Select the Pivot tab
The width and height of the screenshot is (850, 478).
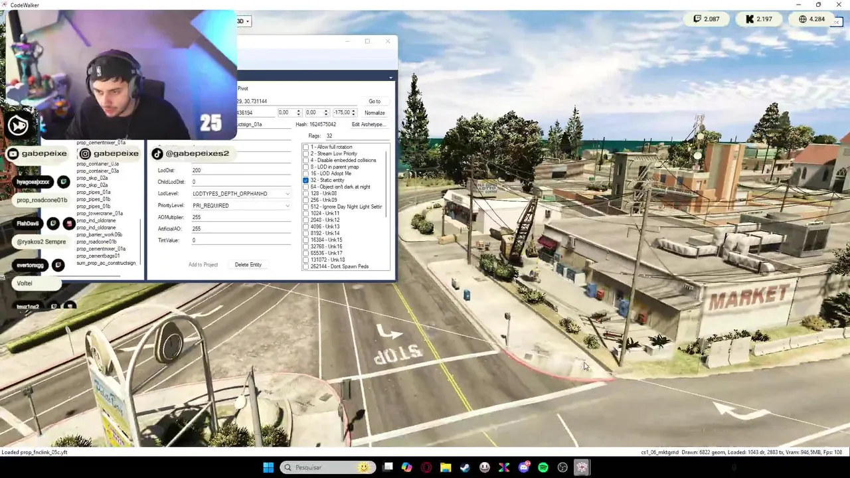(x=242, y=88)
